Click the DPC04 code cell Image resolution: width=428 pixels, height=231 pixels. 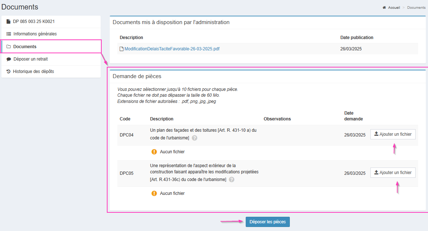[127, 135]
